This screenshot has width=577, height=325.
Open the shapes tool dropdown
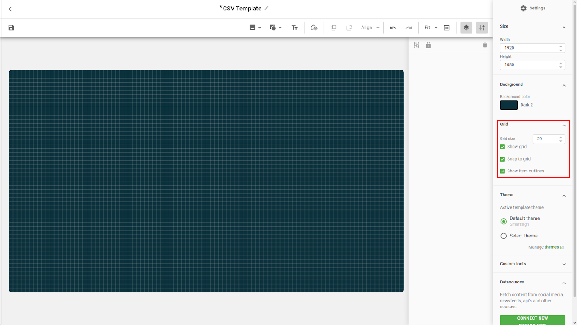(275, 28)
